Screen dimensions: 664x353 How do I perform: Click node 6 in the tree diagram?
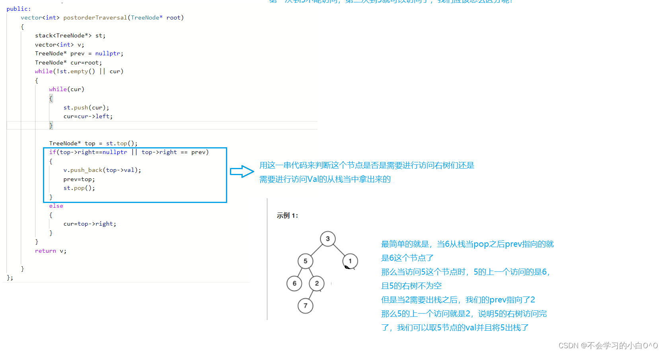(x=294, y=283)
